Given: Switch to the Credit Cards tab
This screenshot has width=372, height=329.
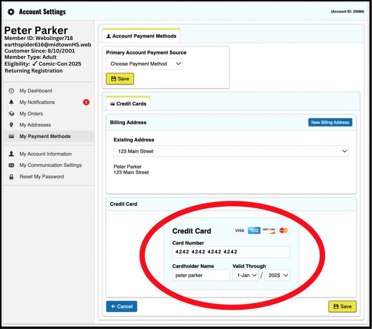Looking at the screenshot, I should [128, 104].
